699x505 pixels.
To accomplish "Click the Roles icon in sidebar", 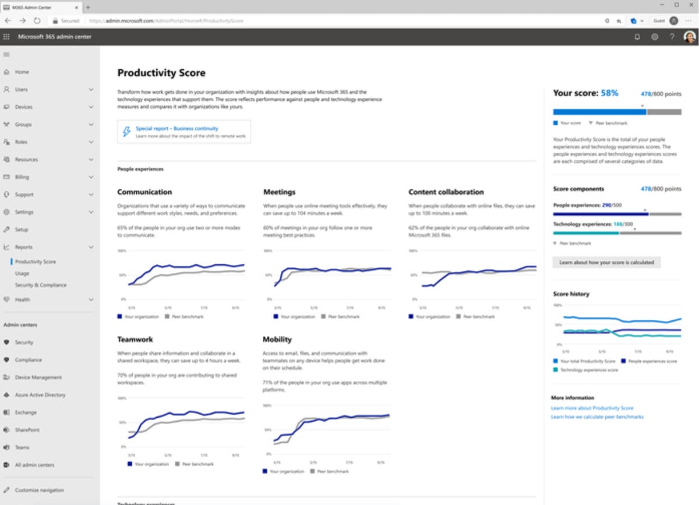I will click(x=6, y=142).
